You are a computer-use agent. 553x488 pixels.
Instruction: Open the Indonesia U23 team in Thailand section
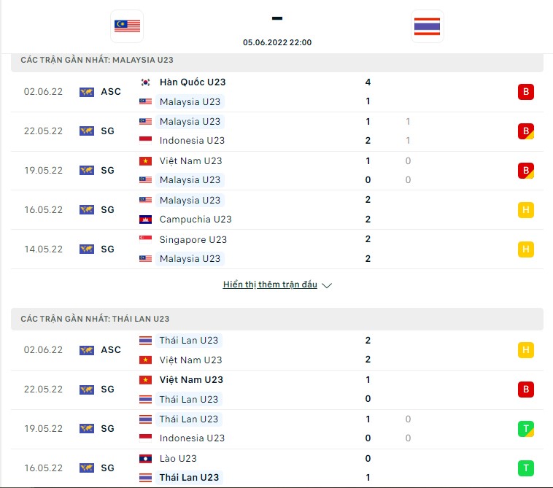(192, 438)
